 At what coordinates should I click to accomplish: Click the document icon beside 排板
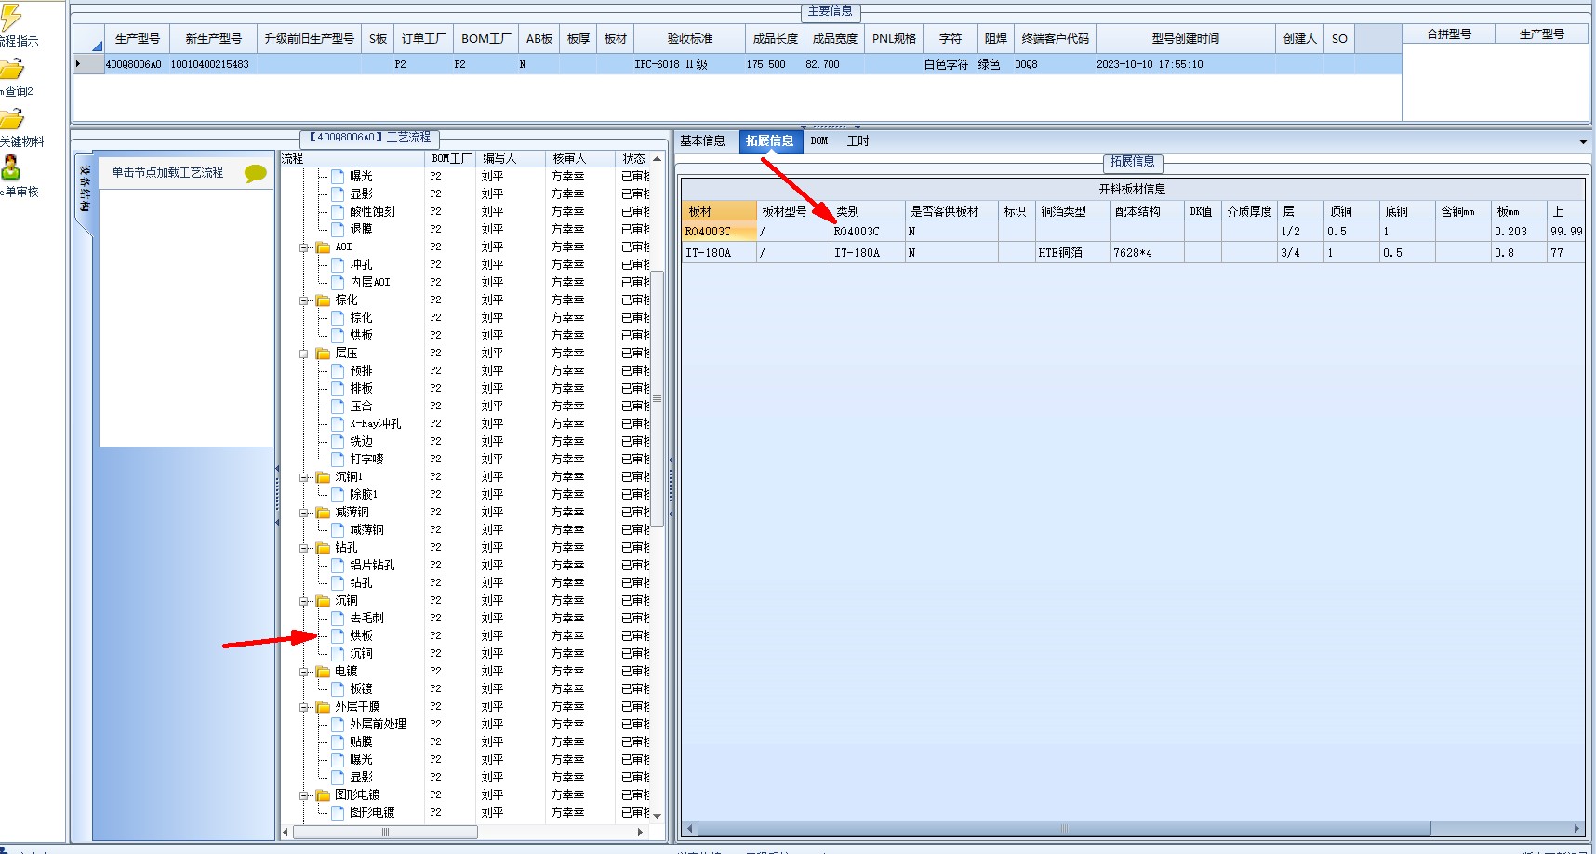(x=339, y=388)
